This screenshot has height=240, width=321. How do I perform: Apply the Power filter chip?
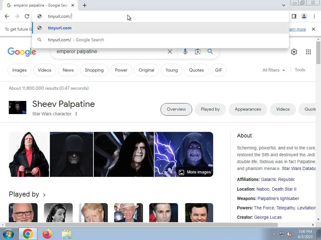tap(121, 70)
